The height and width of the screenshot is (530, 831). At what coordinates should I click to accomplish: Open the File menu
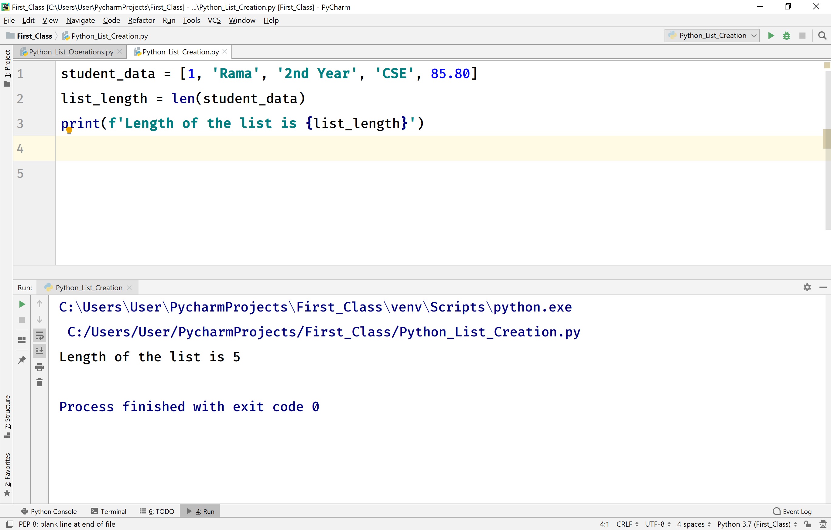[x=9, y=20]
